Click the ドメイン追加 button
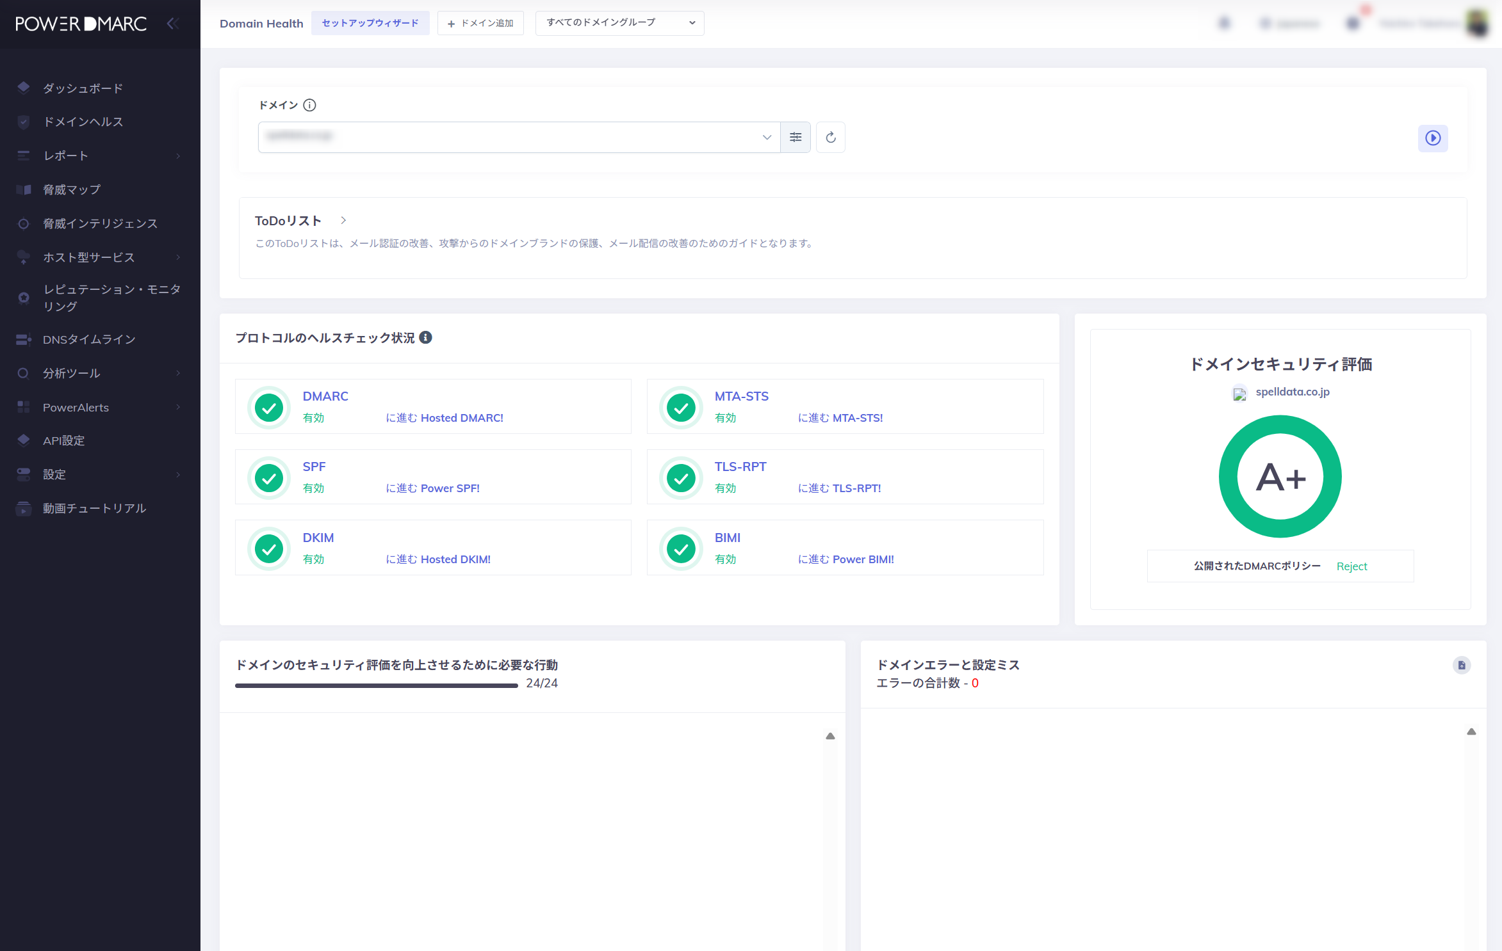Screen dimensions: 1502x951 coord(480,23)
